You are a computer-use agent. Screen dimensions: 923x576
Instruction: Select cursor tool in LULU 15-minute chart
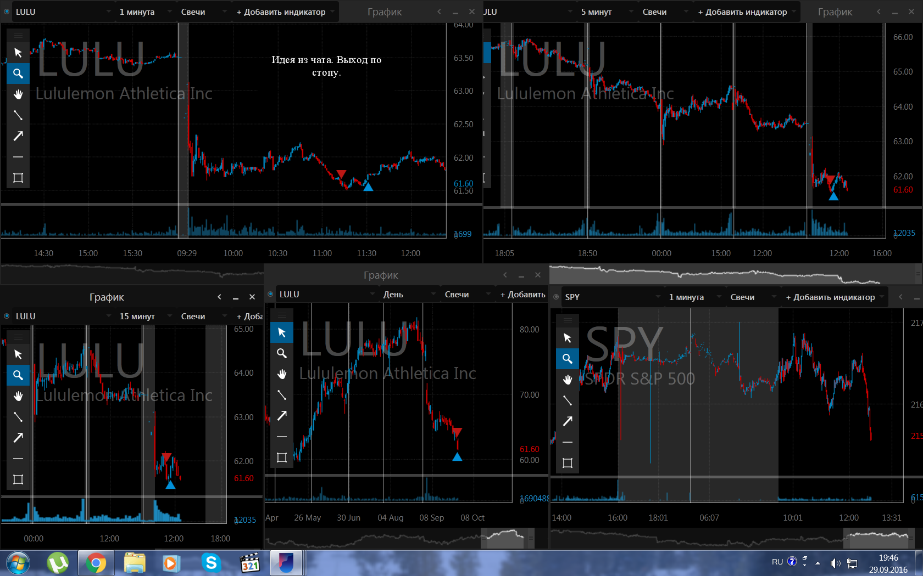tap(18, 354)
